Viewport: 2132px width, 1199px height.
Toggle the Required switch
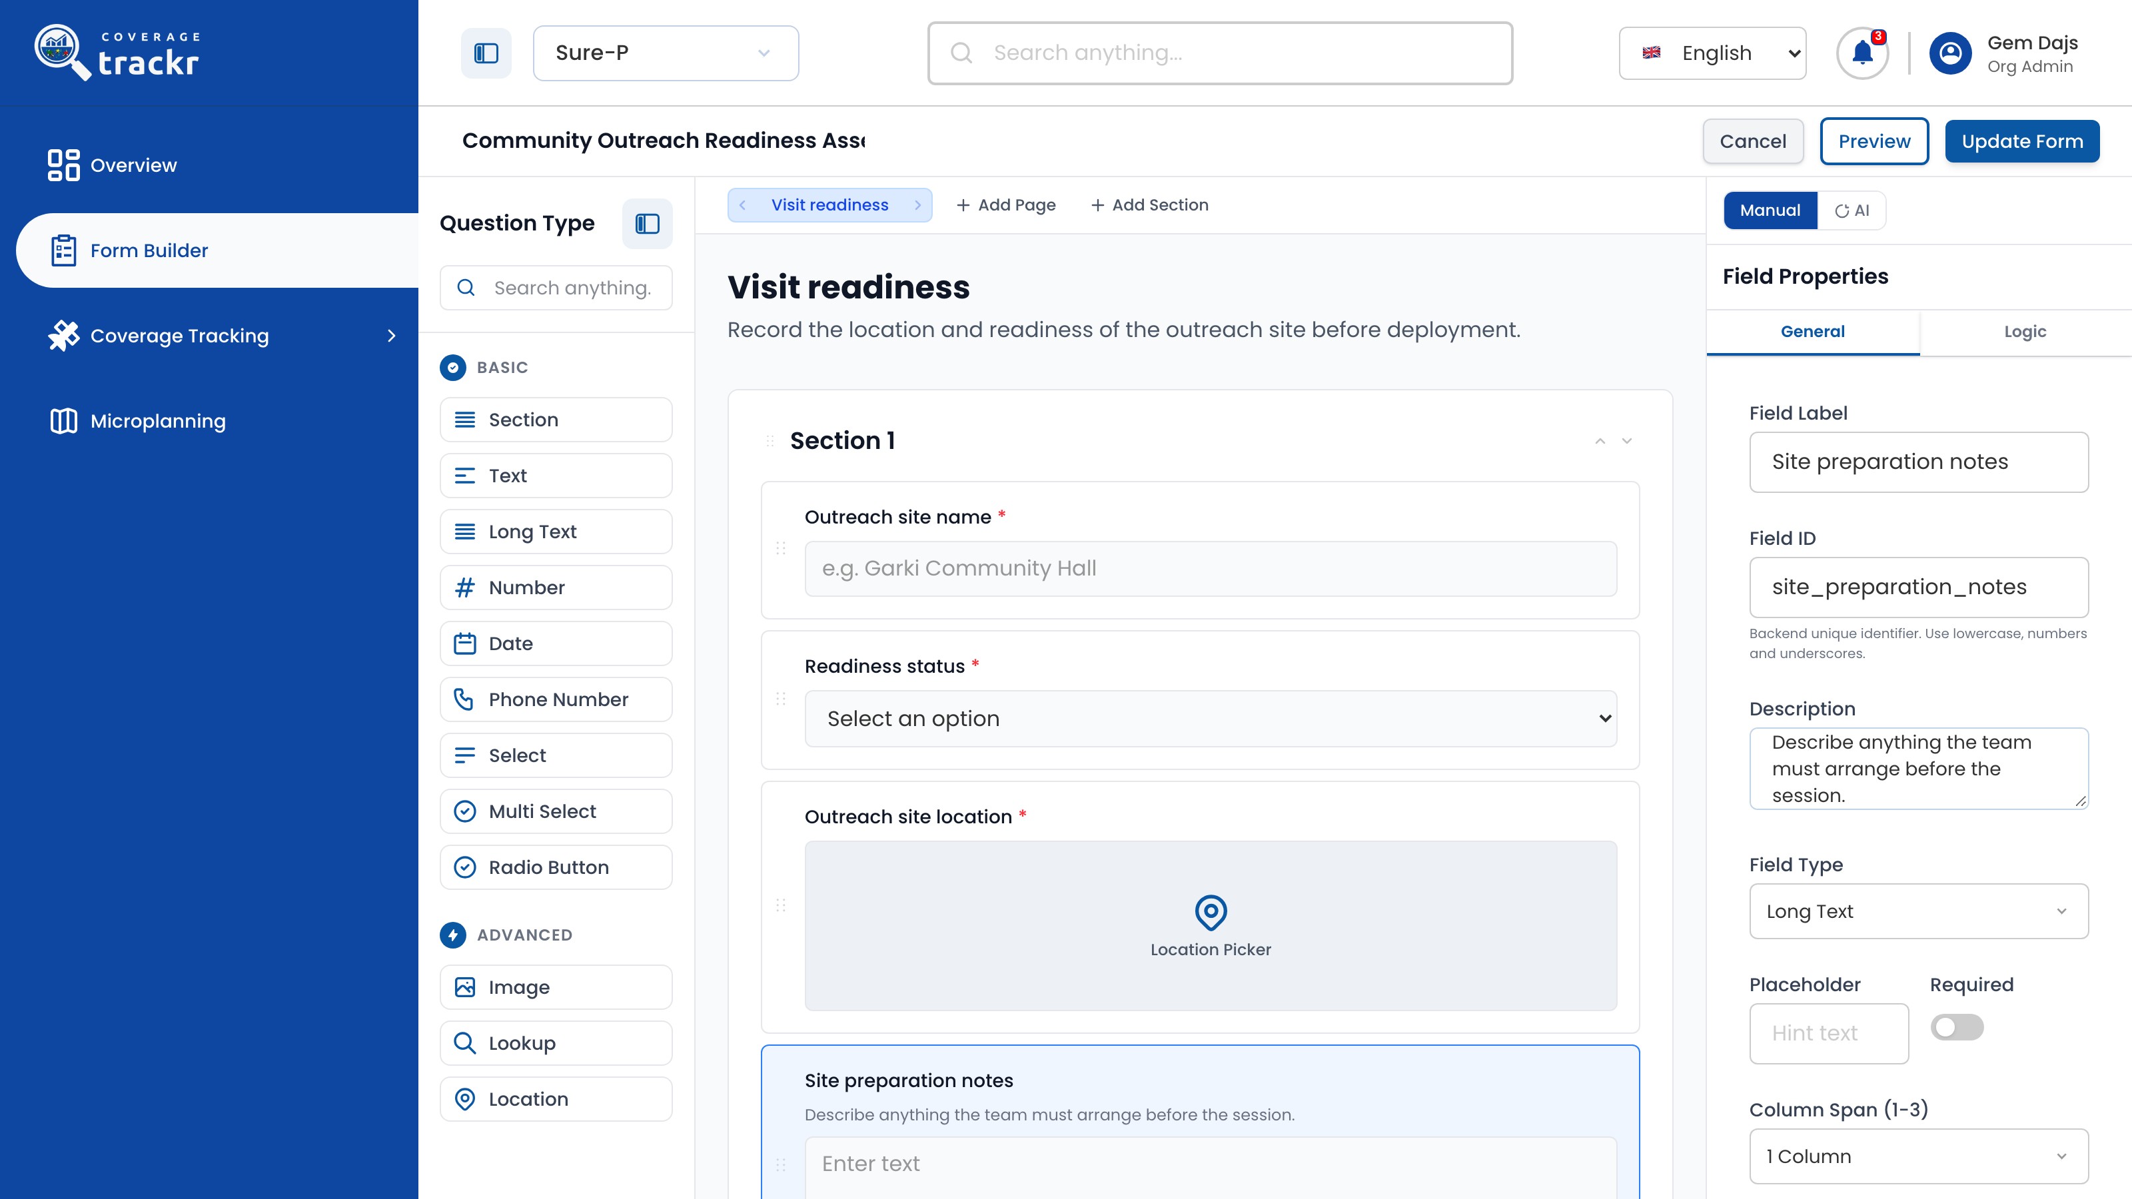[1957, 1027]
